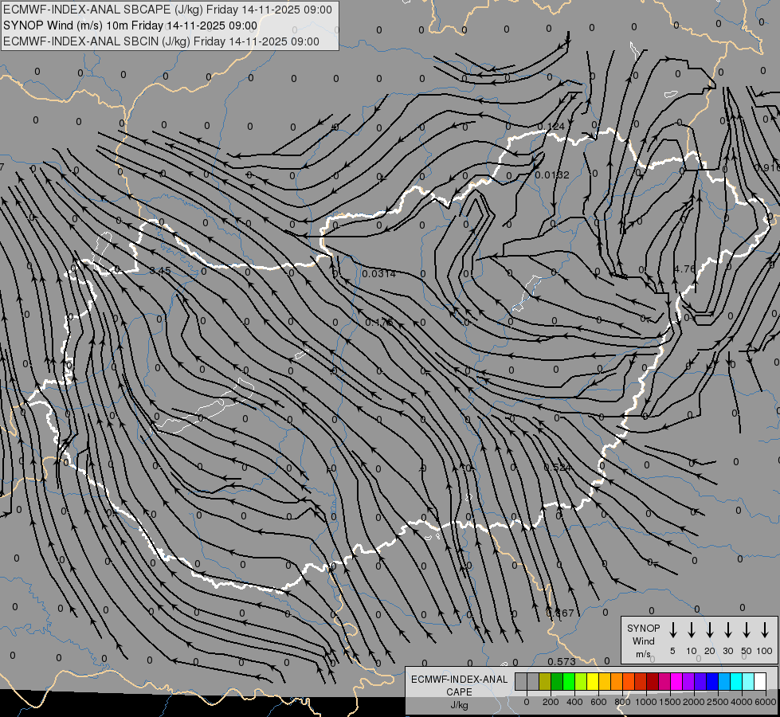
Task: Click the 4.76 value on the map
Action: pyautogui.click(x=684, y=268)
